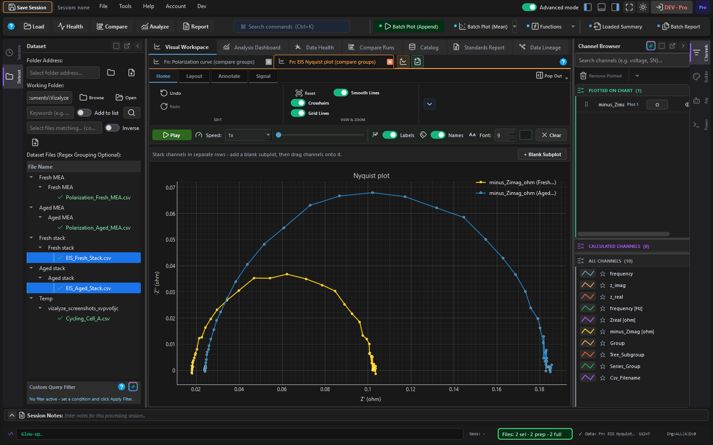Open the Tools menu
Viewport: 713px width, 445px height.
coord(125,6)
